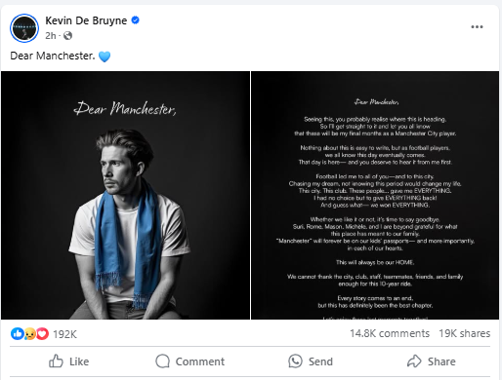Open the Dear Manchester letter image
This screenshot has width=502, height=380.
click(x=375, y=195)
